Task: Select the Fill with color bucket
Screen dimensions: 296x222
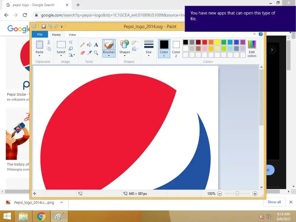Action: click(x=89, y=45)
